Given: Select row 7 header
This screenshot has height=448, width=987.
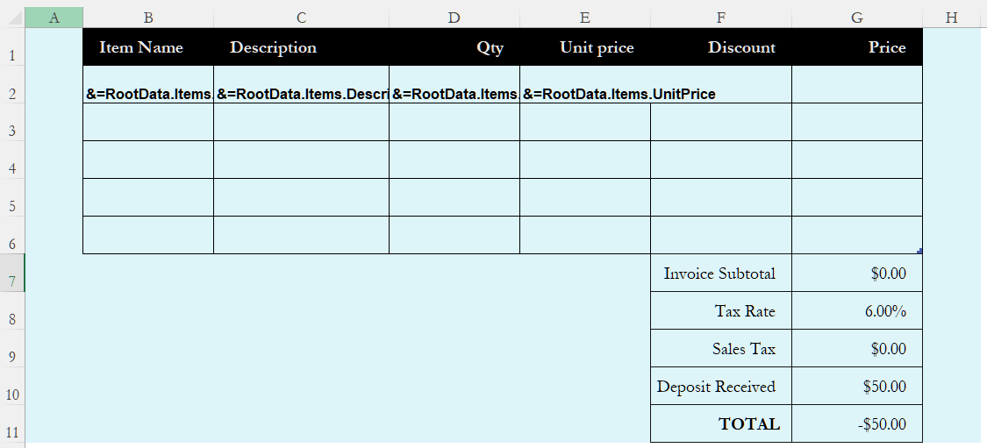Looking at the screenshot, I should coord(12,273).
